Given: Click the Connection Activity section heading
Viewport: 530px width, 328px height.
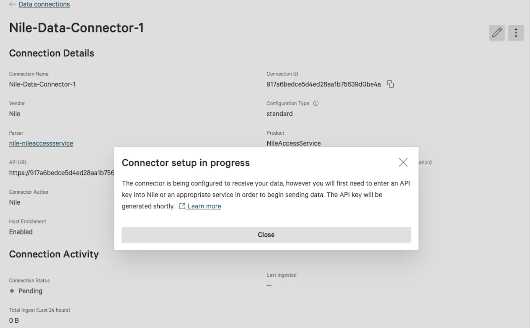Looking at the screenshot, I should (54, 254).
